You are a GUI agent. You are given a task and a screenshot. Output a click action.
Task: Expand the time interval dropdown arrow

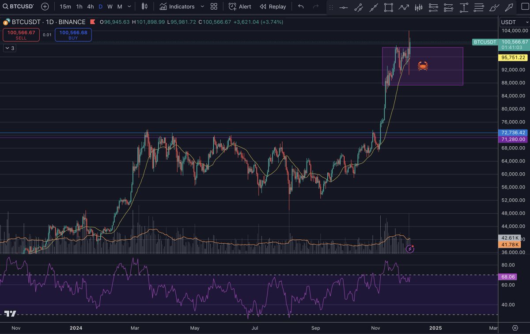(129, 7)
